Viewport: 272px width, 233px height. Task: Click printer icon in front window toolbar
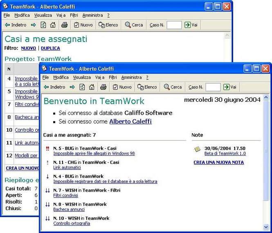[103, 87]
